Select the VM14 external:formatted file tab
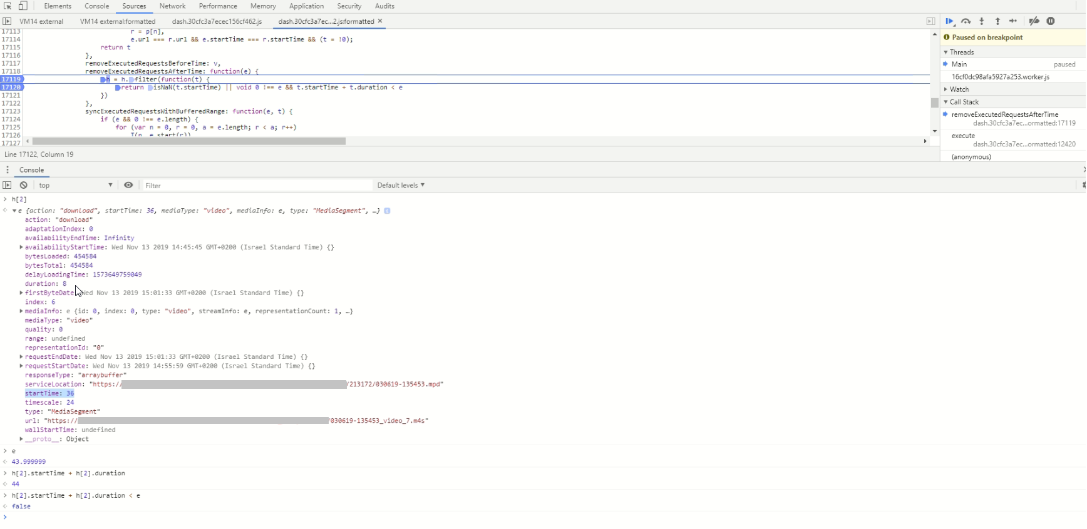The image size is (1087, 529). 118,21
